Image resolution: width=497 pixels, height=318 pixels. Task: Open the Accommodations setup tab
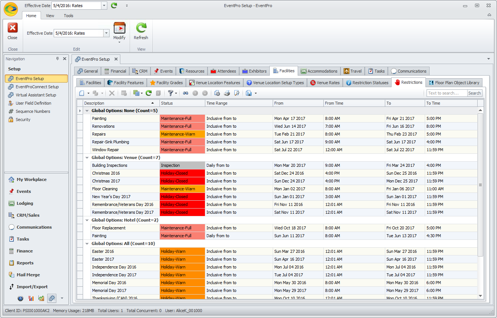pyautogui.click(x=319, y=71)
